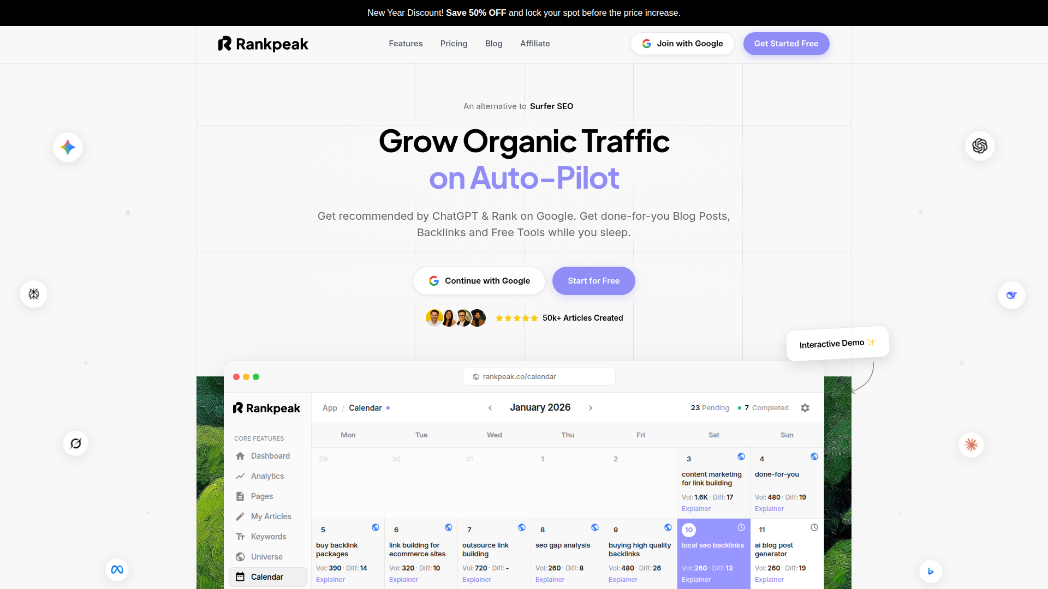This screenshot has width=1048, height=589.
Task: Toggle the 23 Pending filter
Action: coord(710,407)
